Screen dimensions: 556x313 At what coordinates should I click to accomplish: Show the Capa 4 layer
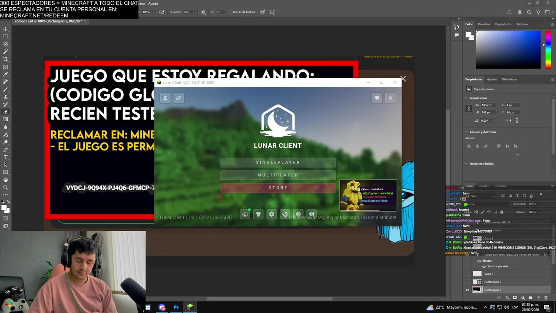(467, 274)
